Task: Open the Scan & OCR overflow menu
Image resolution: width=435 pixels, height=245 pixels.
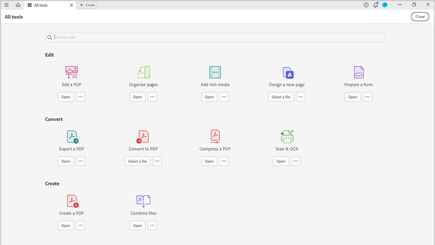Action: 296,161
